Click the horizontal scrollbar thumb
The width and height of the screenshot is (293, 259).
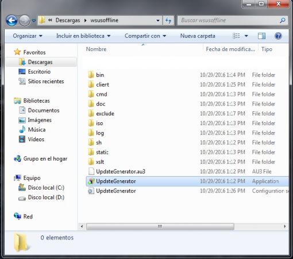160,226
